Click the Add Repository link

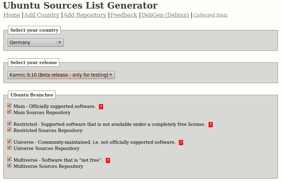(x=85, y=15)
